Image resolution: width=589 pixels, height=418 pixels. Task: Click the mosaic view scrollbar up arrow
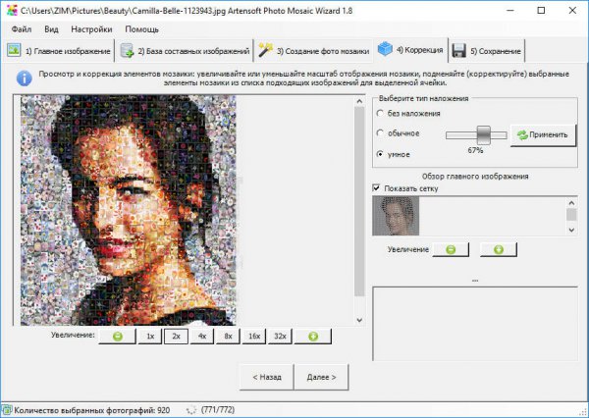coord(359,101)
